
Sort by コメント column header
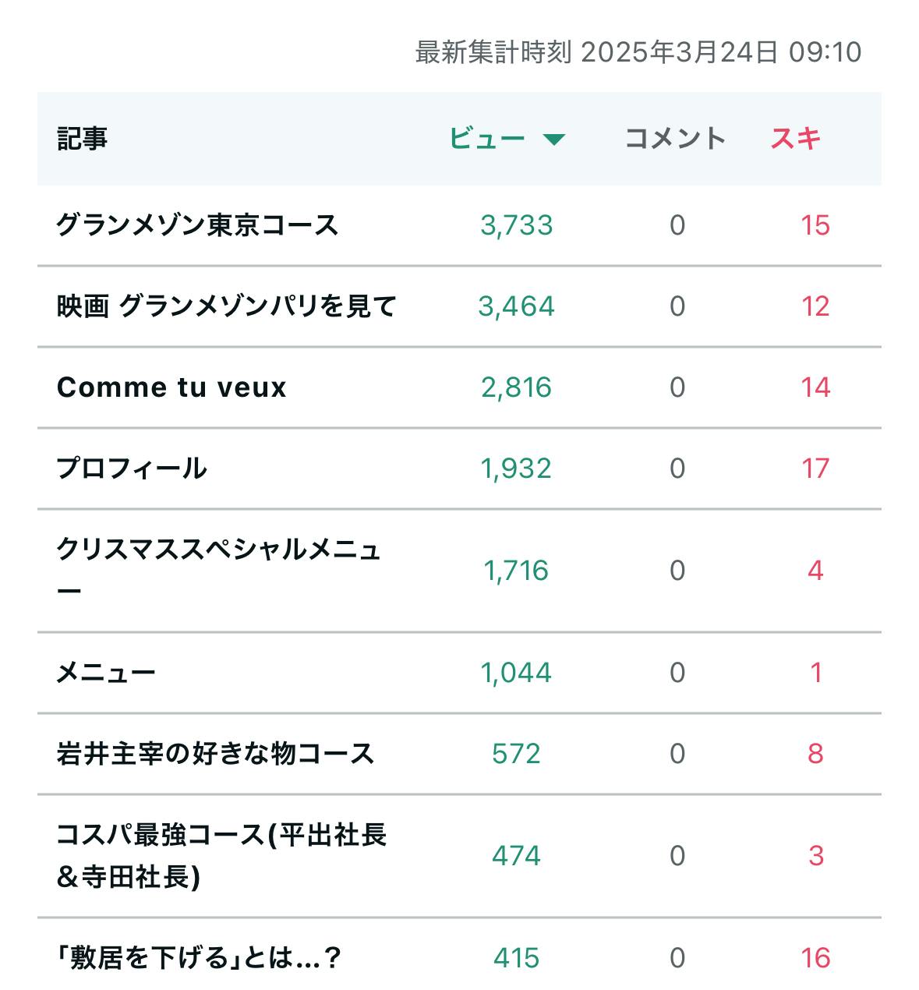675,139
